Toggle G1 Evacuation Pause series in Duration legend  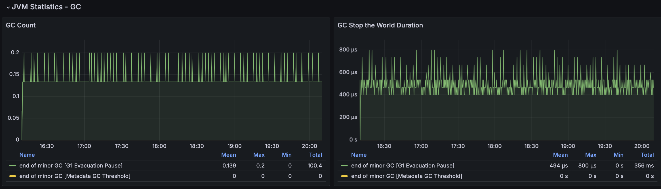pos(403,166)
